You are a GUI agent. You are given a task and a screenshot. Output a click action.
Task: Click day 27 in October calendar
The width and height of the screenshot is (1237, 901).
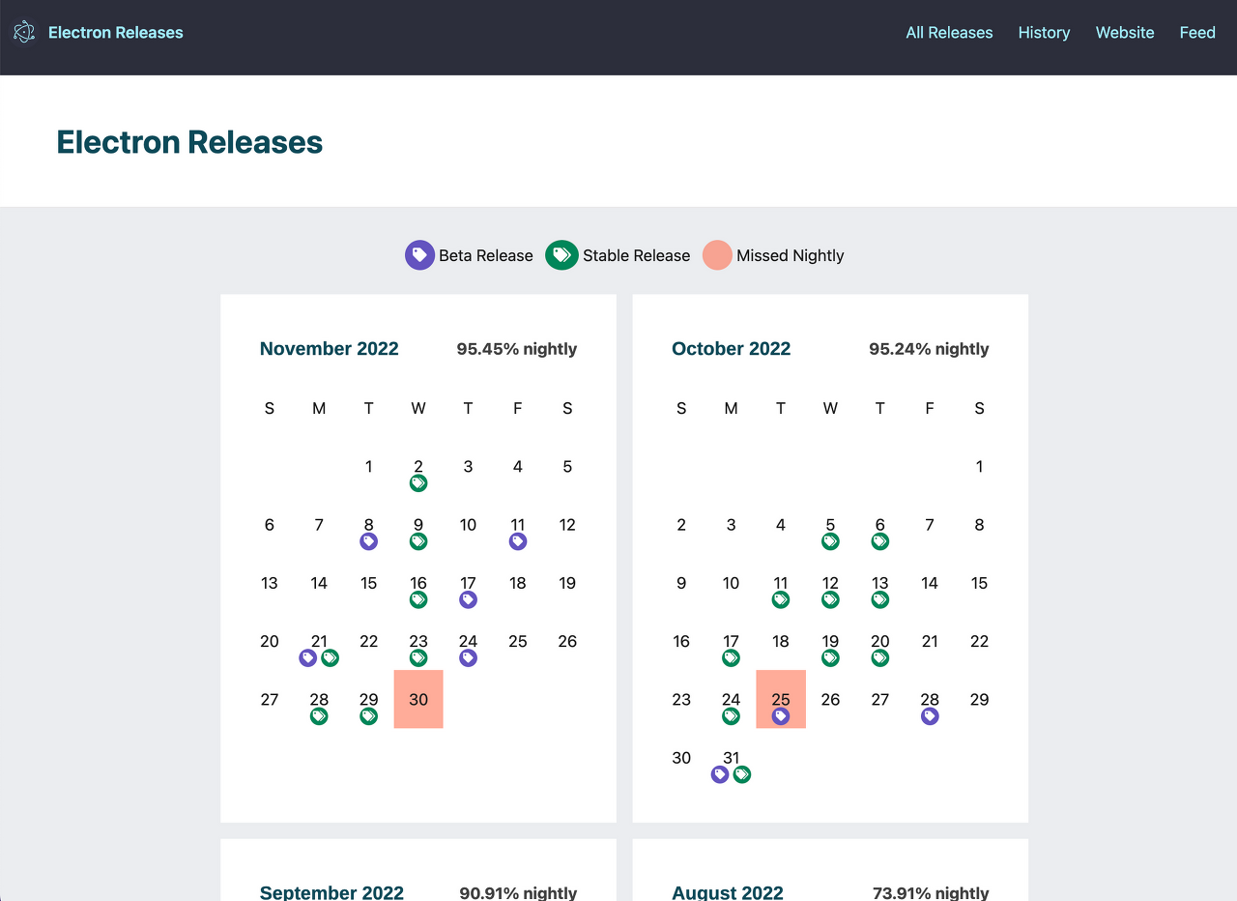(x=879, y=699)
